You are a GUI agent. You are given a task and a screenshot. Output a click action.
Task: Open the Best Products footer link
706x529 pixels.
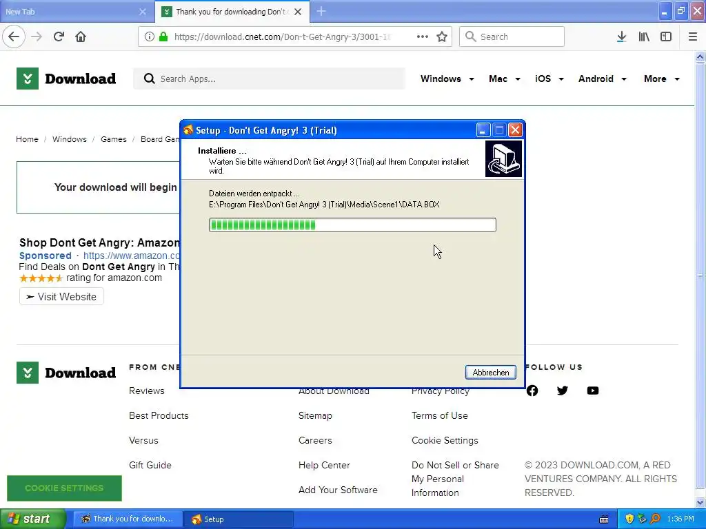pos(159,415)
